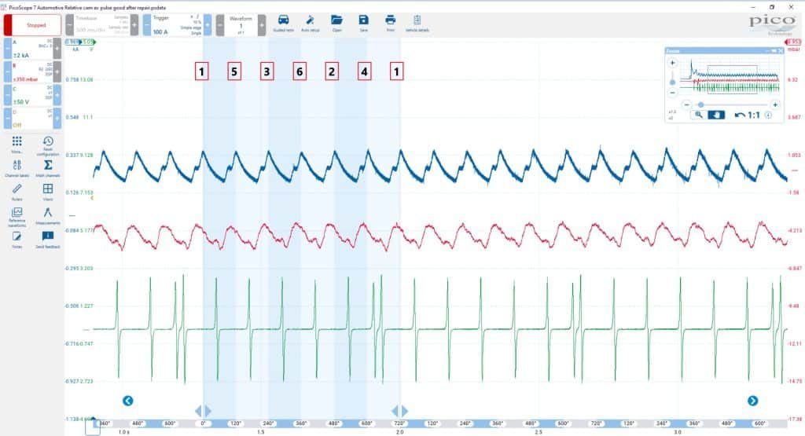Viewport: 805px width, 436px height.
Task: Open the More tools menu
Action: (17, 144)
